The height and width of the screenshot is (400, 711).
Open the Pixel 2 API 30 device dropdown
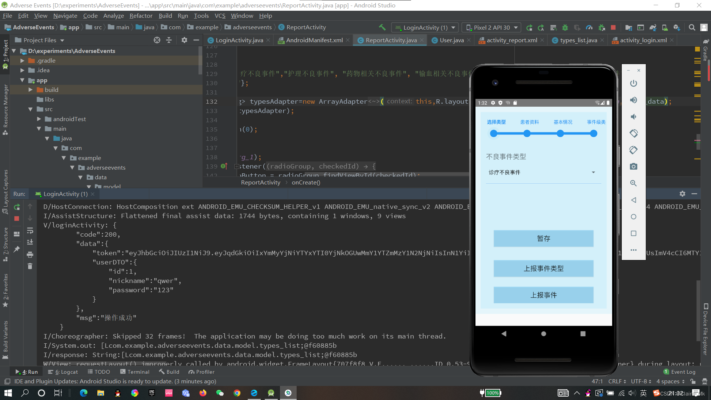[491, 27]
